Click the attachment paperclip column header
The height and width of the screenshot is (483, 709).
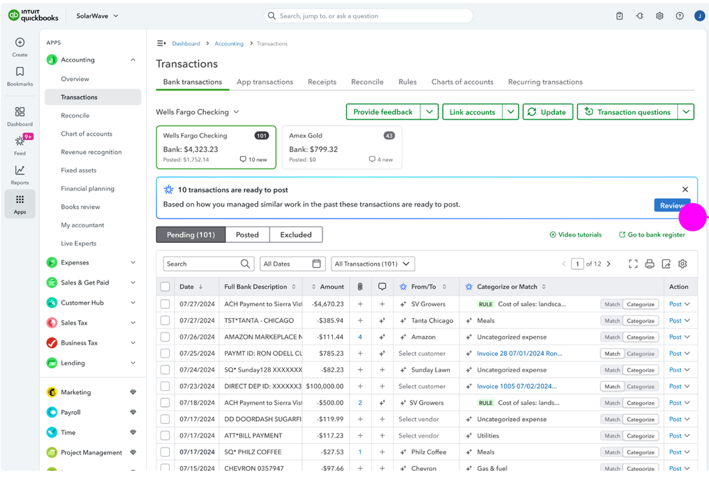click(360, 286)
